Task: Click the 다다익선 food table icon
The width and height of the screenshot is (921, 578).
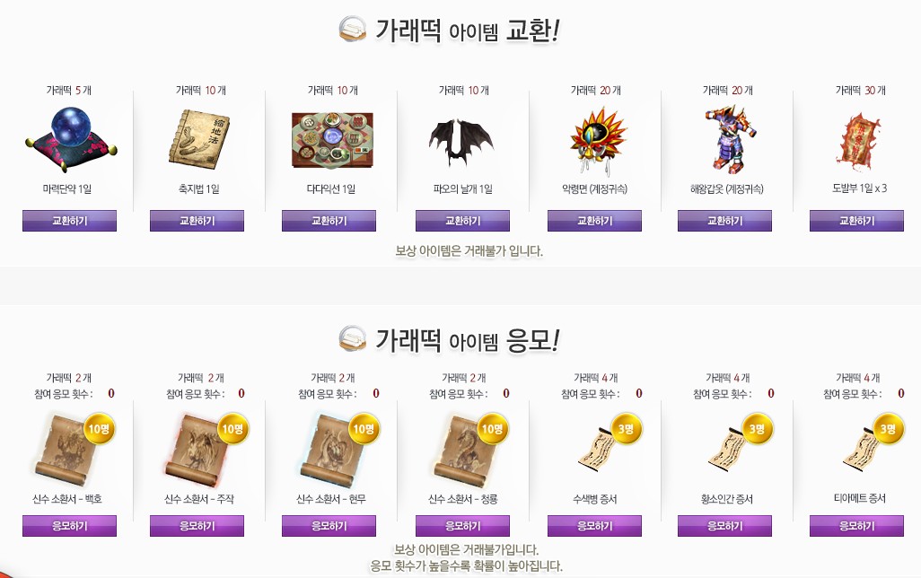Action: coord(332,140)
